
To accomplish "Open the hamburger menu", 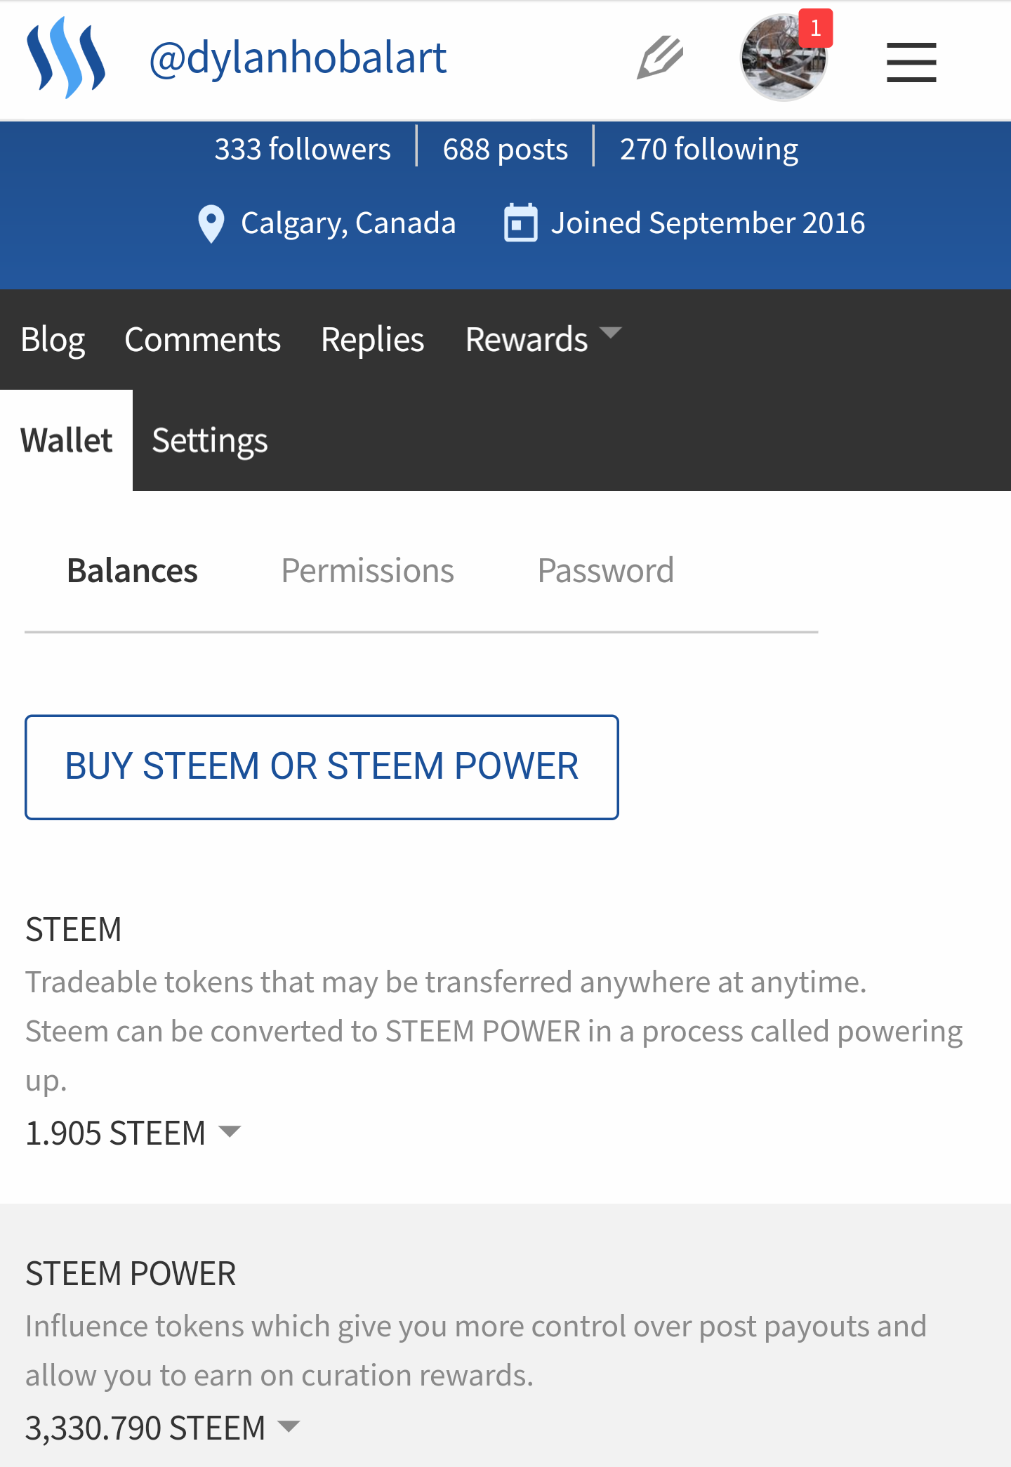I will coord(911,62).
